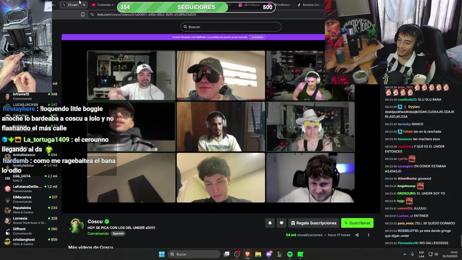462x260 pixels.
Task: Click the Kick search field 'Buscar'
Action: pos(231,27)
